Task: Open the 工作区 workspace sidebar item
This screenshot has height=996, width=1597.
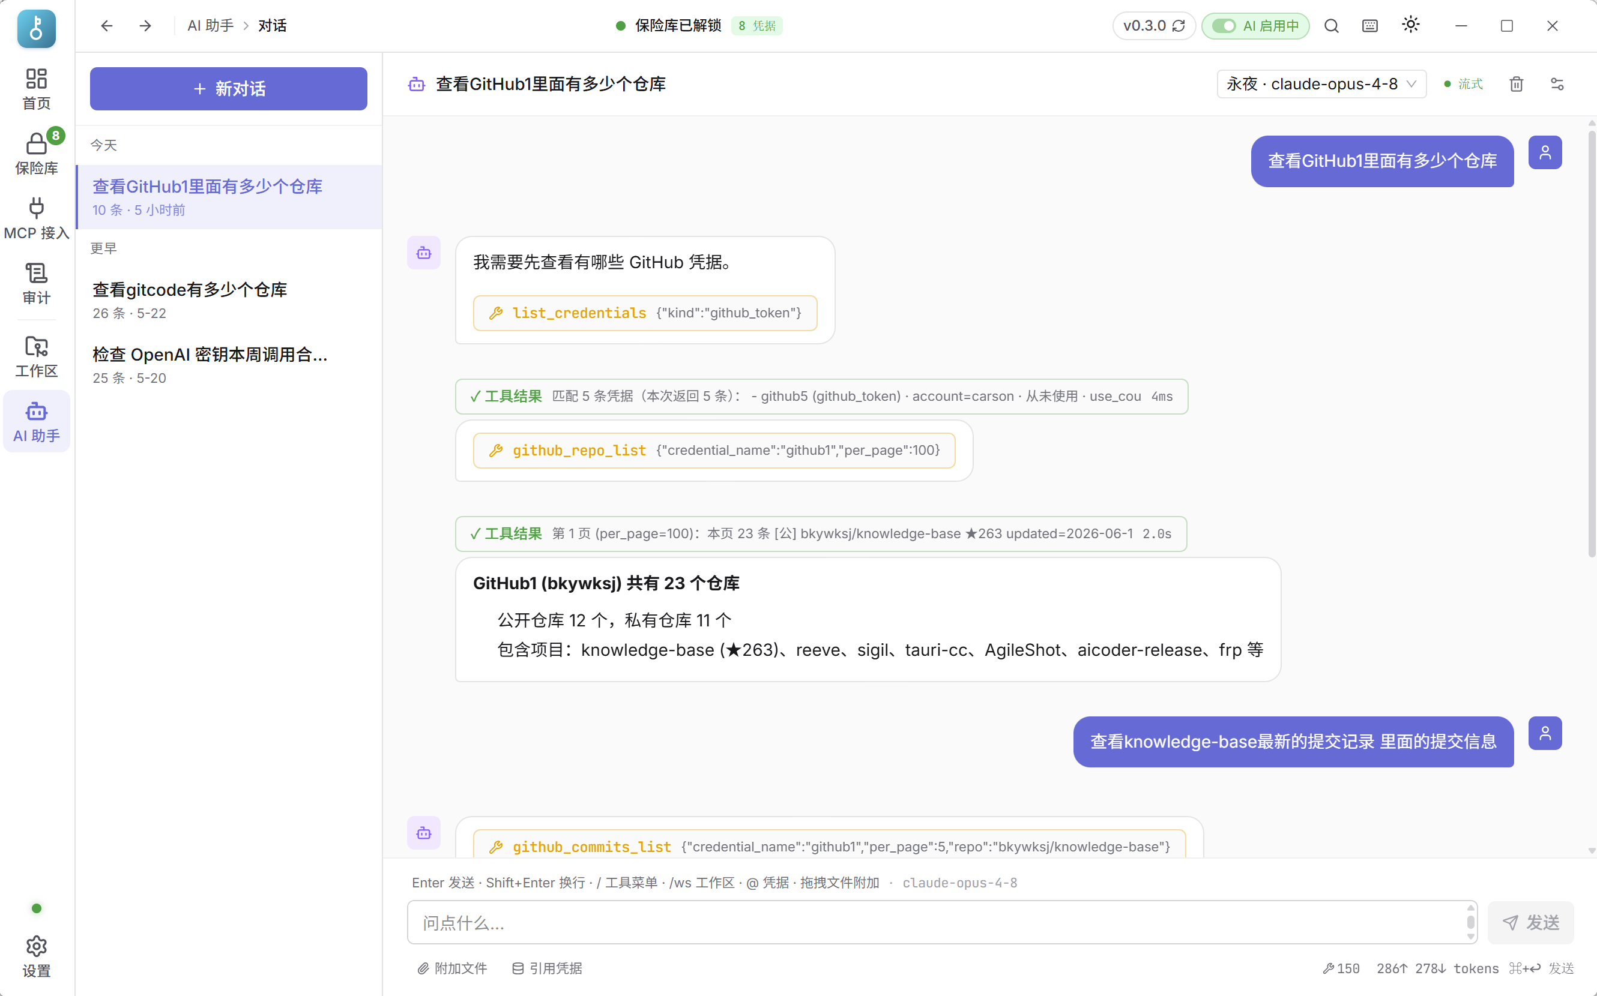Action: (36, 356)
